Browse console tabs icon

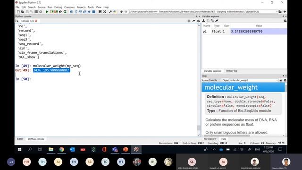click(x=17, y=21)
